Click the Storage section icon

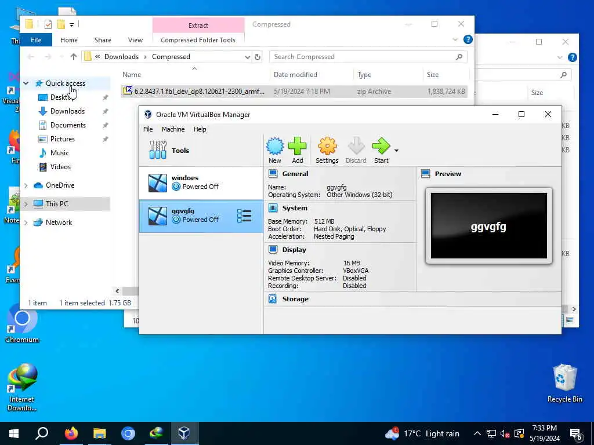click(273, 298)
